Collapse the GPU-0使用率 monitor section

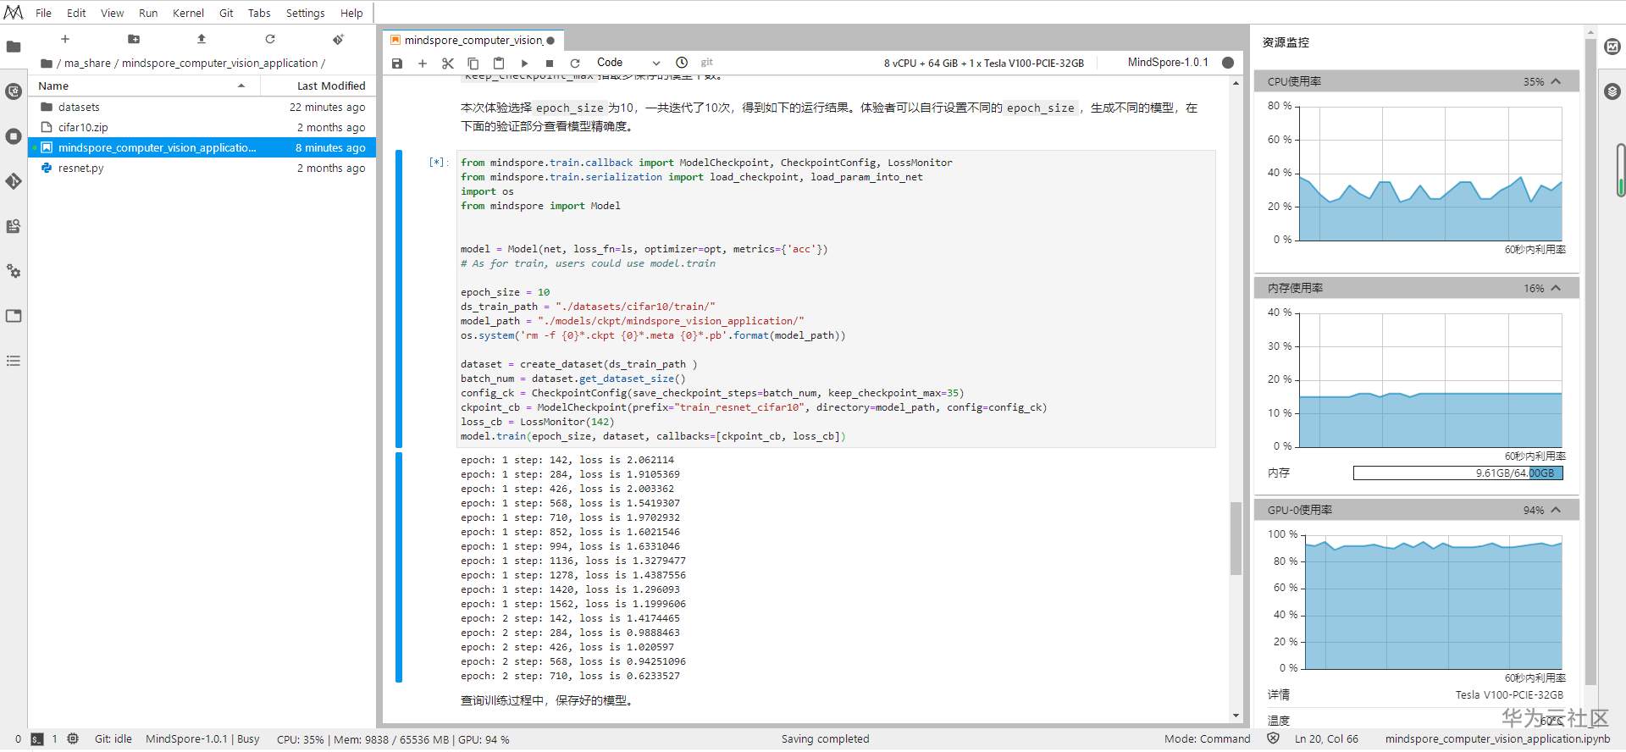(1556, 510)
